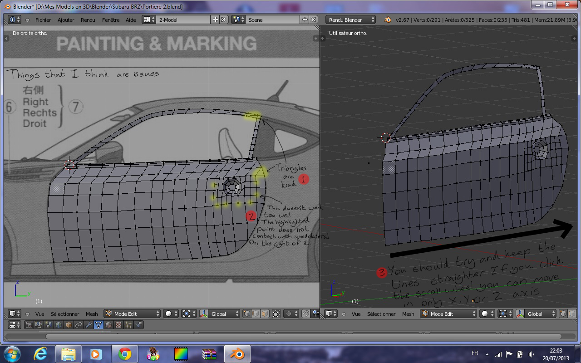The height and width of the screenshot is (363, 581).
Task: Open left viewport editor type selector
Action: 15,314
